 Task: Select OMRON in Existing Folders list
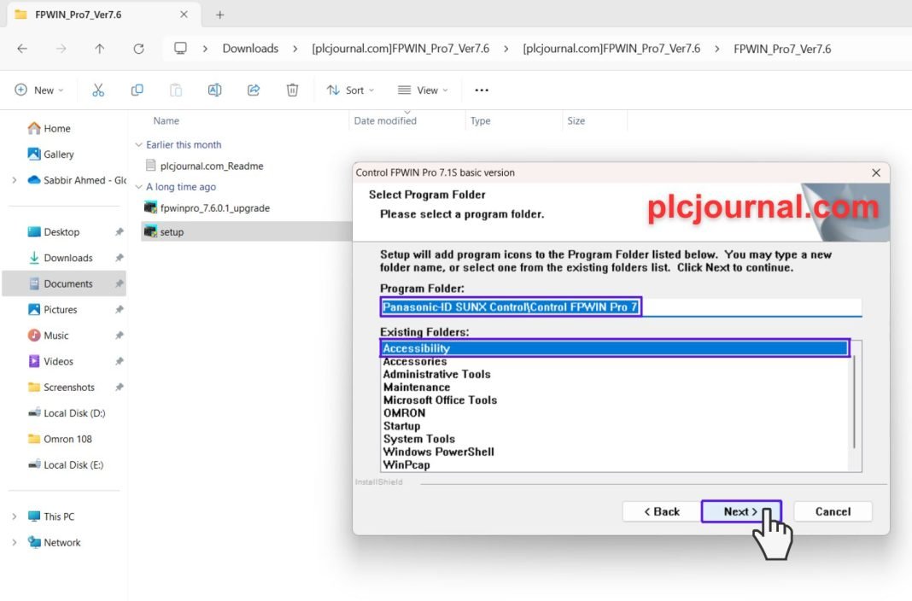pos(404,413)
